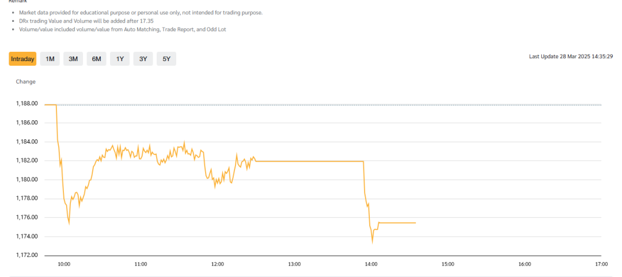Click the end point of the price line

(415, 223)
